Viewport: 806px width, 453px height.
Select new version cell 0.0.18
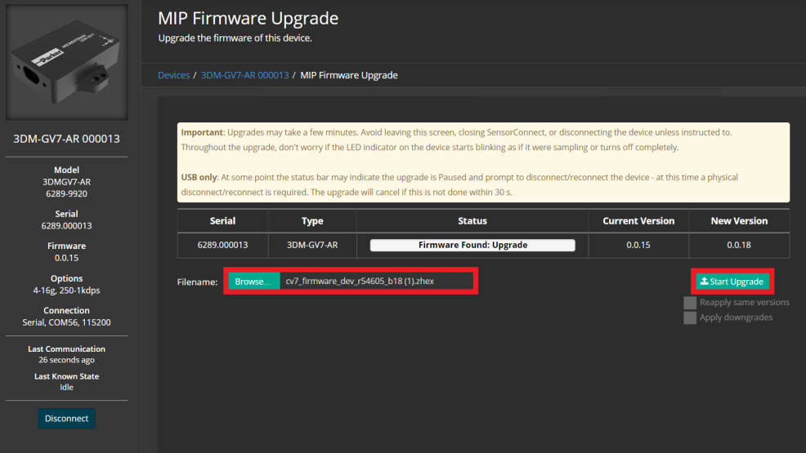click(x=739, y=245)
